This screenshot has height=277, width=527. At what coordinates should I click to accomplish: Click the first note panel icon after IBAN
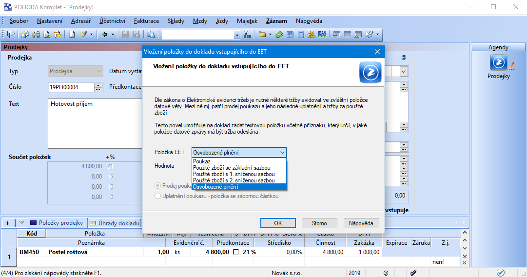point(337,34)
